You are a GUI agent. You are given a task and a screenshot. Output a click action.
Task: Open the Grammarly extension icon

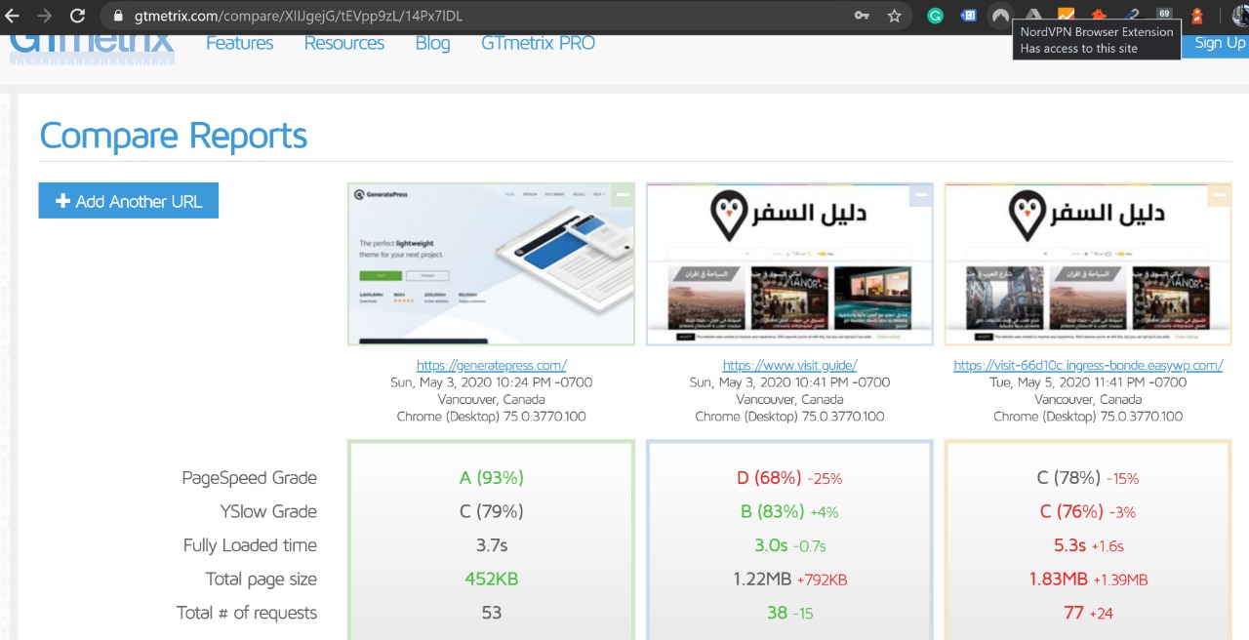[935, 16]
